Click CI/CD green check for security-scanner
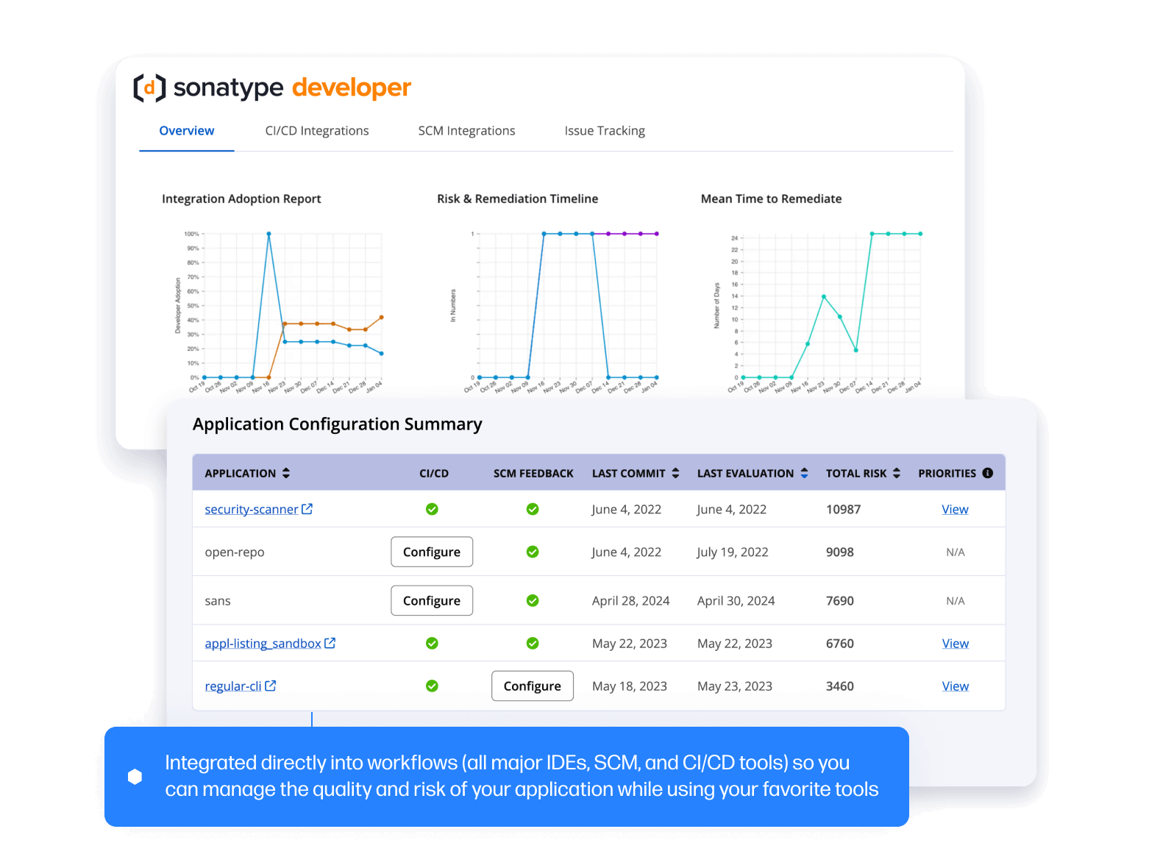 click(432, 509)
